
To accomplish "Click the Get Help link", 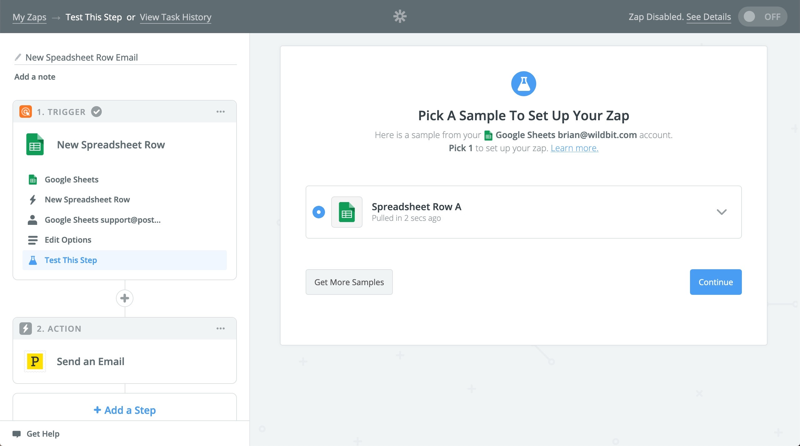I will [x=43, y=434].
